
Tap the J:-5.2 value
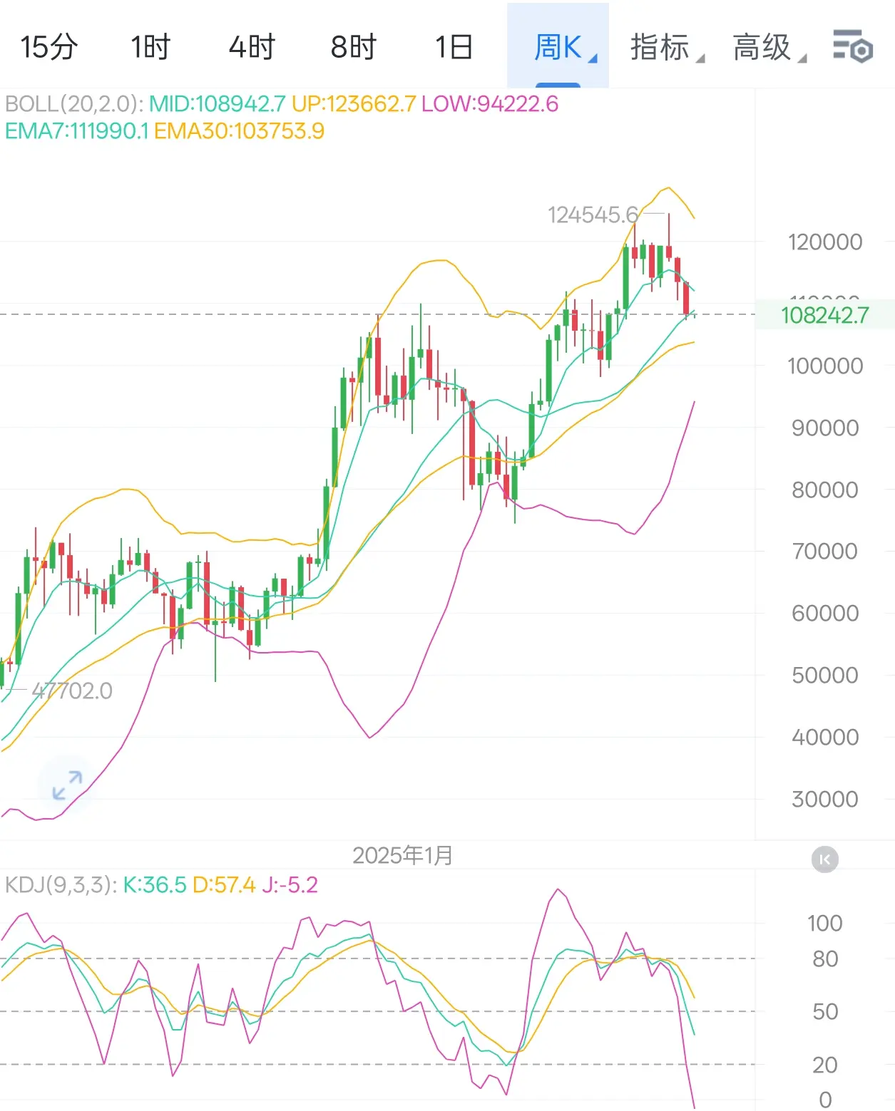[290, 885]
